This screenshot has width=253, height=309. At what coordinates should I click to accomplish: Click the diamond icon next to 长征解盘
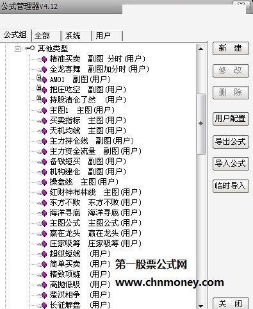[x=44, y=305]
